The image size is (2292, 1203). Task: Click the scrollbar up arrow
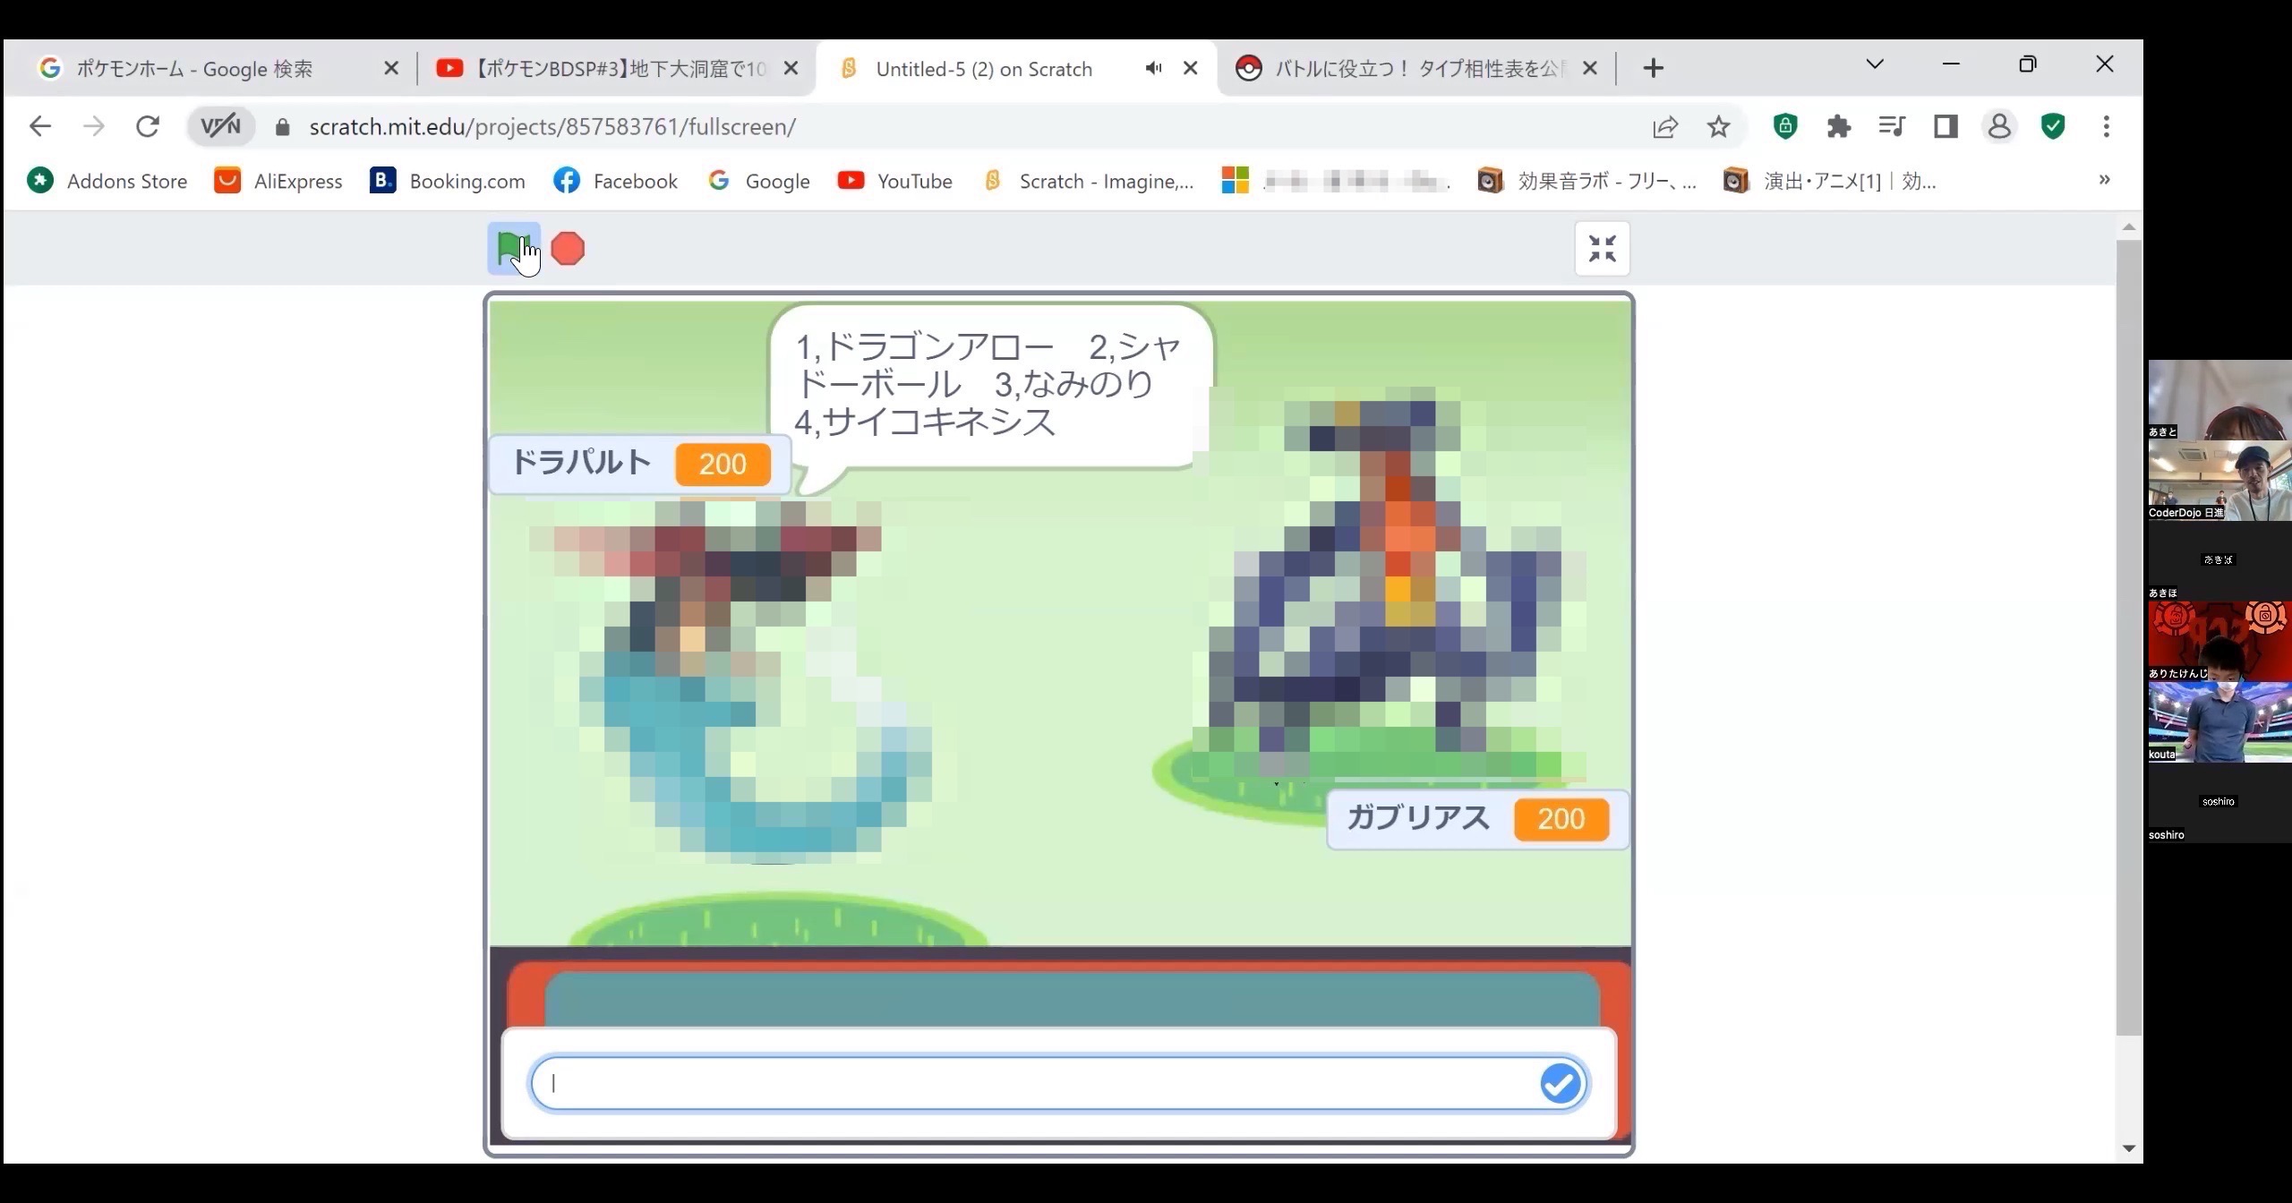2129,227
